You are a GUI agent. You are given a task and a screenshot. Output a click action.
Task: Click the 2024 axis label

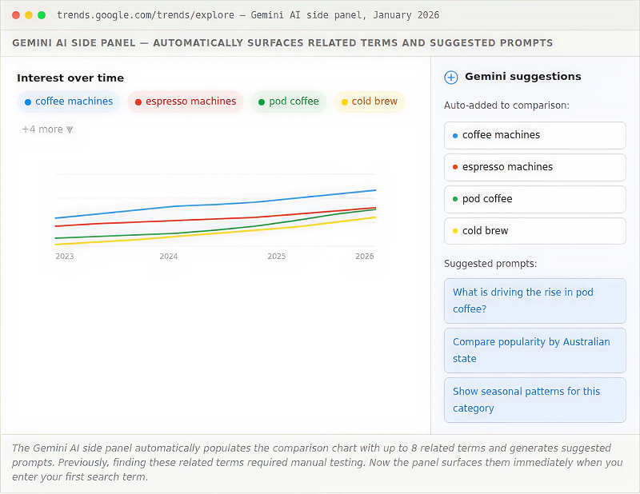click(x=168, y=256)
